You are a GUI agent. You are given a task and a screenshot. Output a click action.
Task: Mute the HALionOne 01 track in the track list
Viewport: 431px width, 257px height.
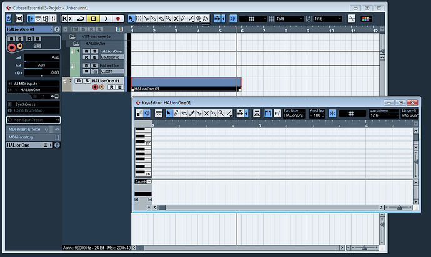[79, 80]
